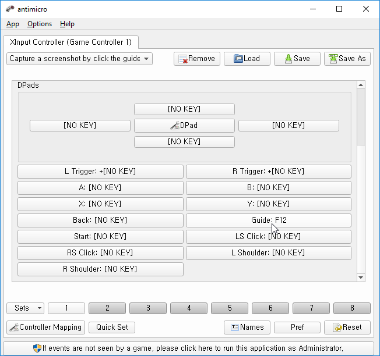Open the DPad settings button
The width and height of the screenshot is (380, 356).
tap(184, 126)
